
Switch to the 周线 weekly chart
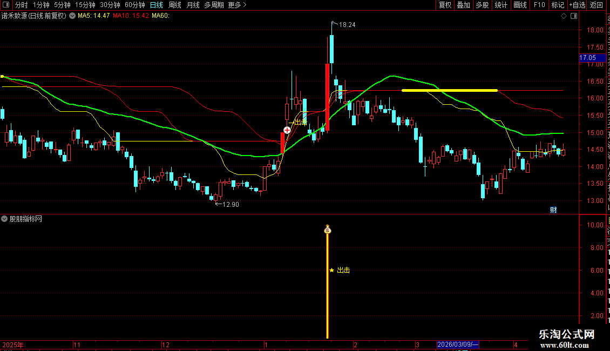click(175, 5)
